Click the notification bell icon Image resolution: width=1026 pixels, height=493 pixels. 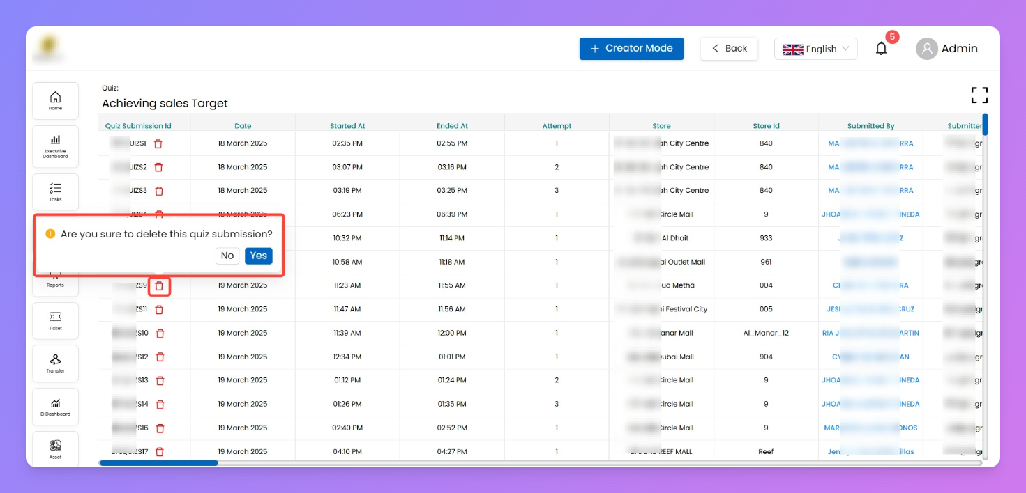click(882, 49)
